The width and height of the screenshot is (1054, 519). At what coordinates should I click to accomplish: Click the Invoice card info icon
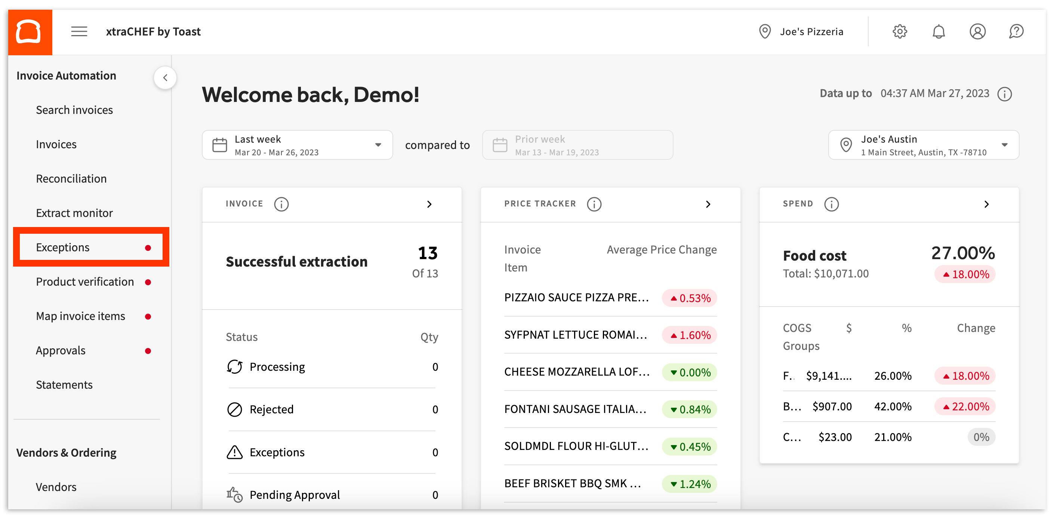coord(281,204)
